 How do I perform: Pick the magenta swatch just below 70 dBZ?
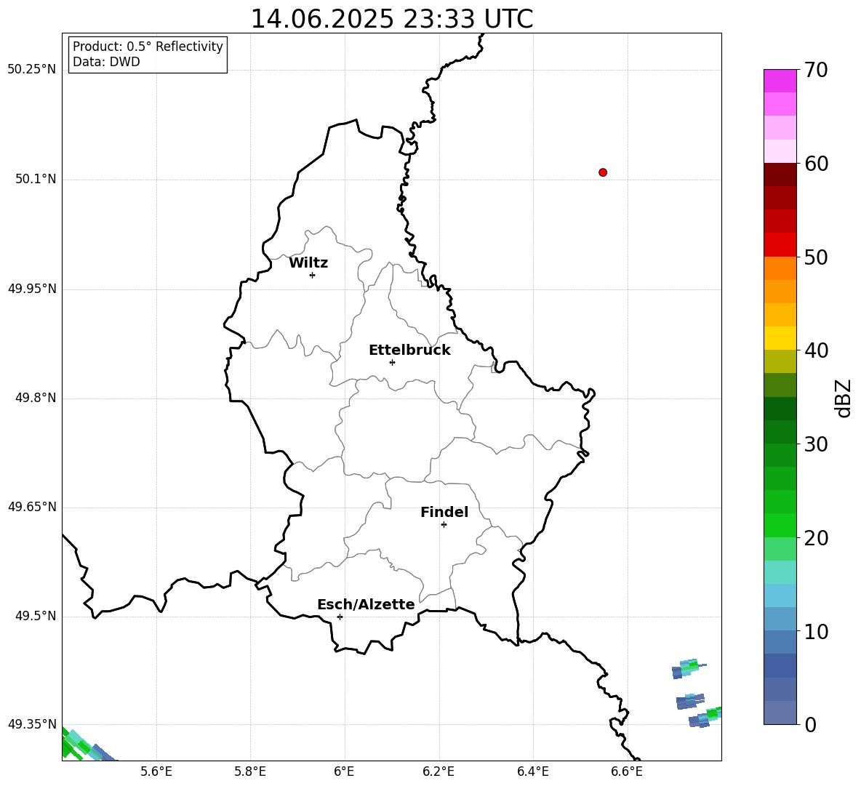[x=780, y=81]
